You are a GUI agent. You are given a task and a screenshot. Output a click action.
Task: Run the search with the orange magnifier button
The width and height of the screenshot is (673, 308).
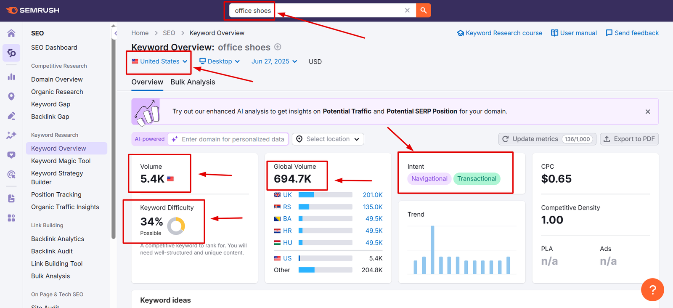(x=424, y=11)
